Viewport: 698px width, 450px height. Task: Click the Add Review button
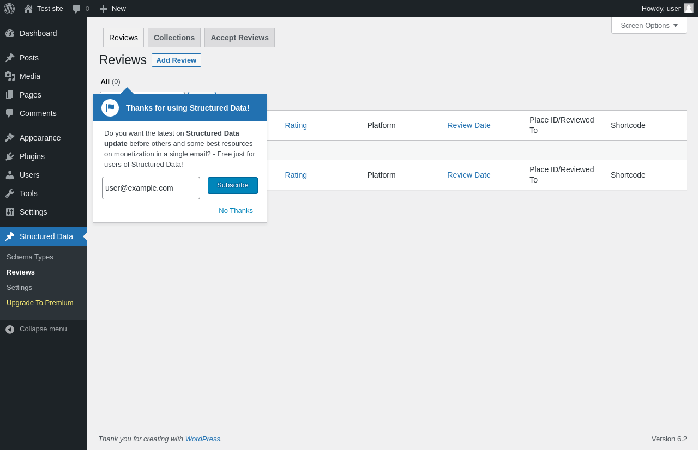tap(176, 60)
